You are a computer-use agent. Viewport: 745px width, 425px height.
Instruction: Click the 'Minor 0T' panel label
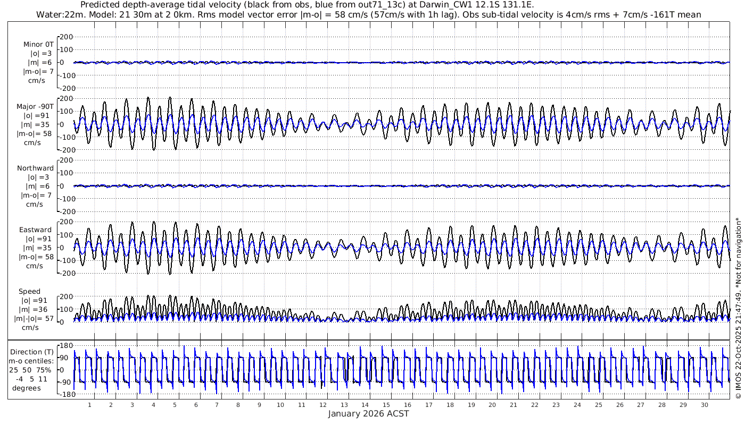(38, 44)
